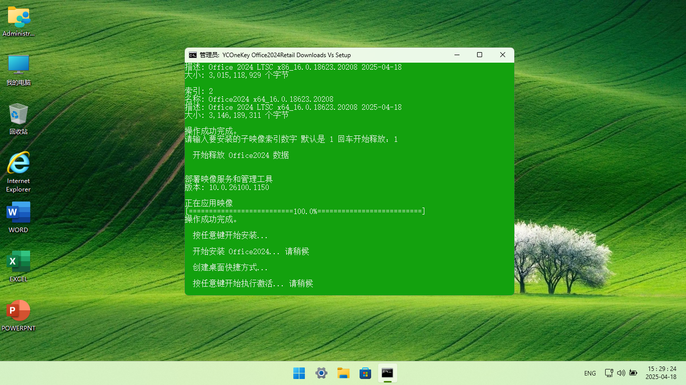Image resolution: width=686 pixels, height=385 pixels.
Task: Launch the EXCEL desktop shortcut
Action: (x=19, y=266)
